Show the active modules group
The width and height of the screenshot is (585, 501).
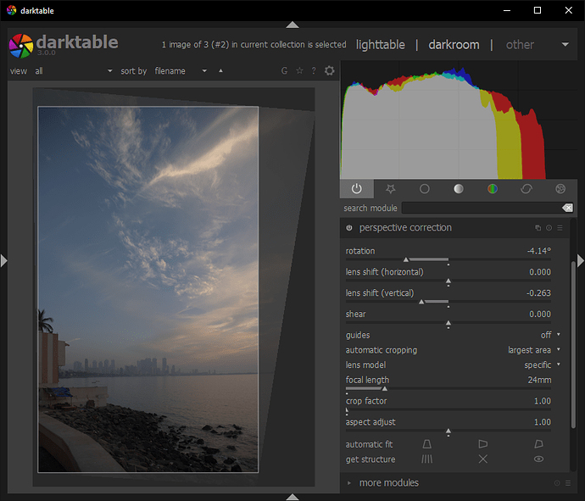(356, 188)
